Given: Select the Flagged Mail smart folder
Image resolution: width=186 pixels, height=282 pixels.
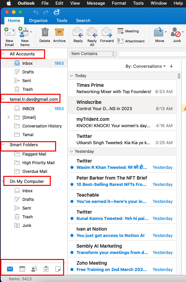Looking at the screenshot, I should click(34, 154).
